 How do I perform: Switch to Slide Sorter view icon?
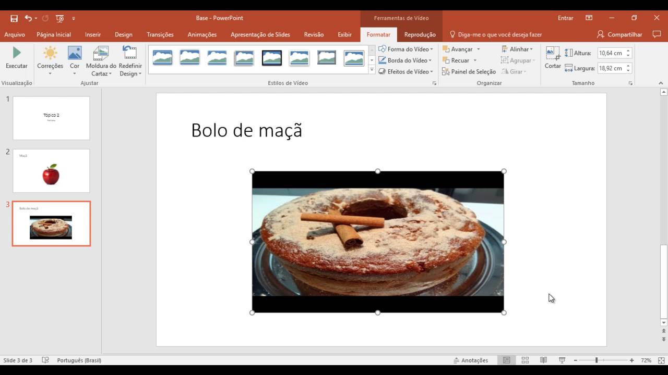coord(525,360)
